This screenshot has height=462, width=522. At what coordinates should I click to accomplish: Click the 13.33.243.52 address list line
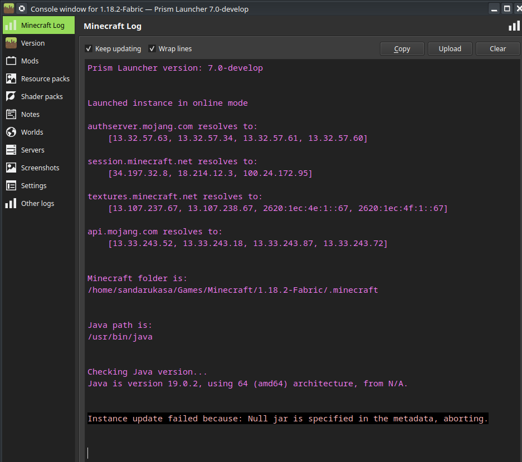click(x=248, y=243)
